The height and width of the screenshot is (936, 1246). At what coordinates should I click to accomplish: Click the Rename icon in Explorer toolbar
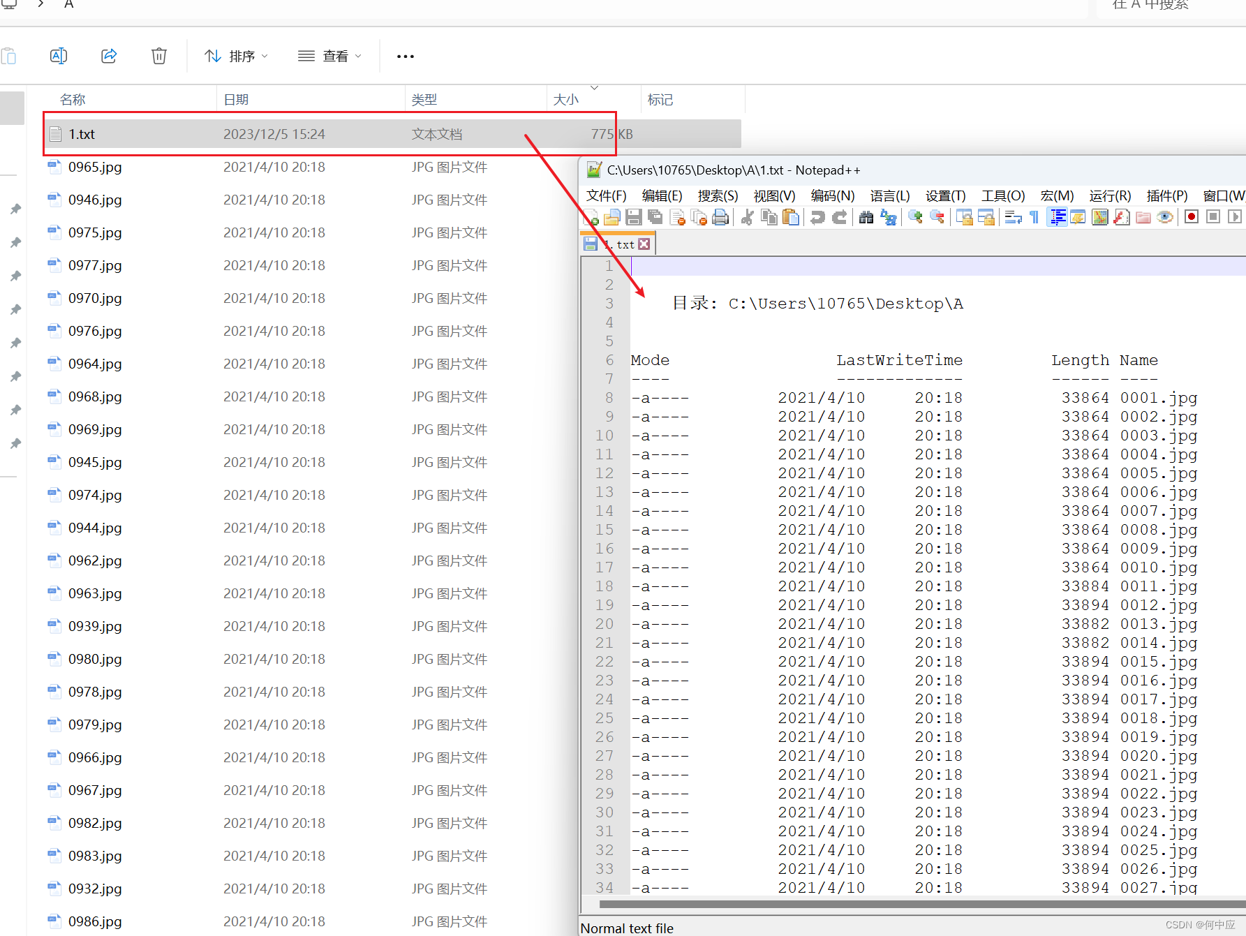pyautogui.click(x=59, y=56)
